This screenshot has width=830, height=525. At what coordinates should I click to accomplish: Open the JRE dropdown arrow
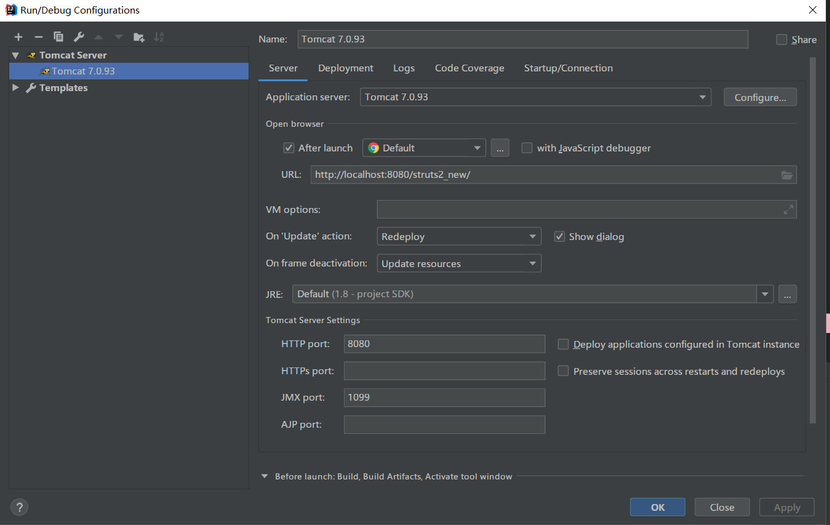[x=765, y=294]
